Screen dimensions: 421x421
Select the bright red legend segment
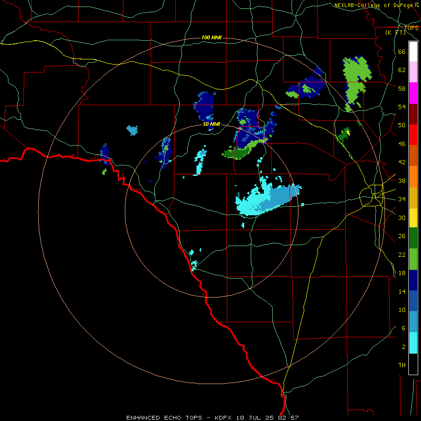[413, 135]
